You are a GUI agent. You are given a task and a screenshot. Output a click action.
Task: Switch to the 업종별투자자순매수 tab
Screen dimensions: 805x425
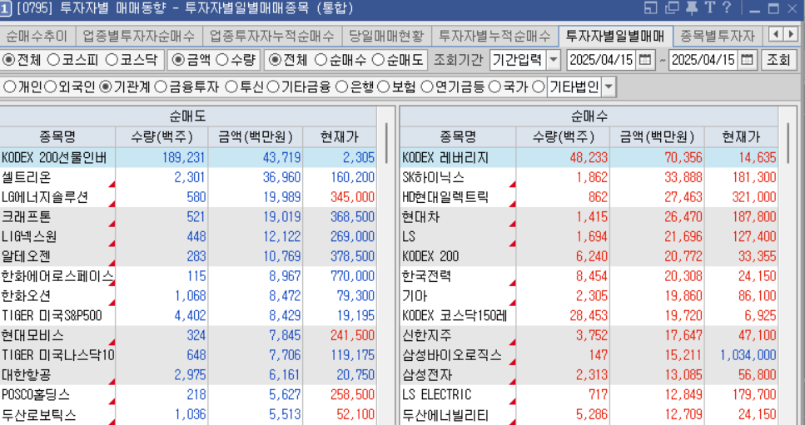tap(139, 36)
